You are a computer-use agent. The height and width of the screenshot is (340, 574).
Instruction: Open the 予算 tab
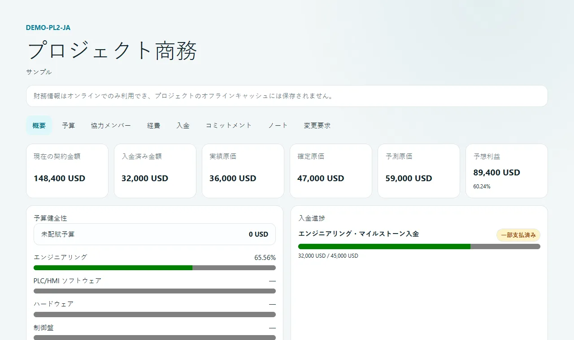tap(69, 125)
